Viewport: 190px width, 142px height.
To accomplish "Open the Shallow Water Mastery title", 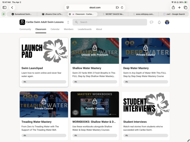I will click(87, 68).
